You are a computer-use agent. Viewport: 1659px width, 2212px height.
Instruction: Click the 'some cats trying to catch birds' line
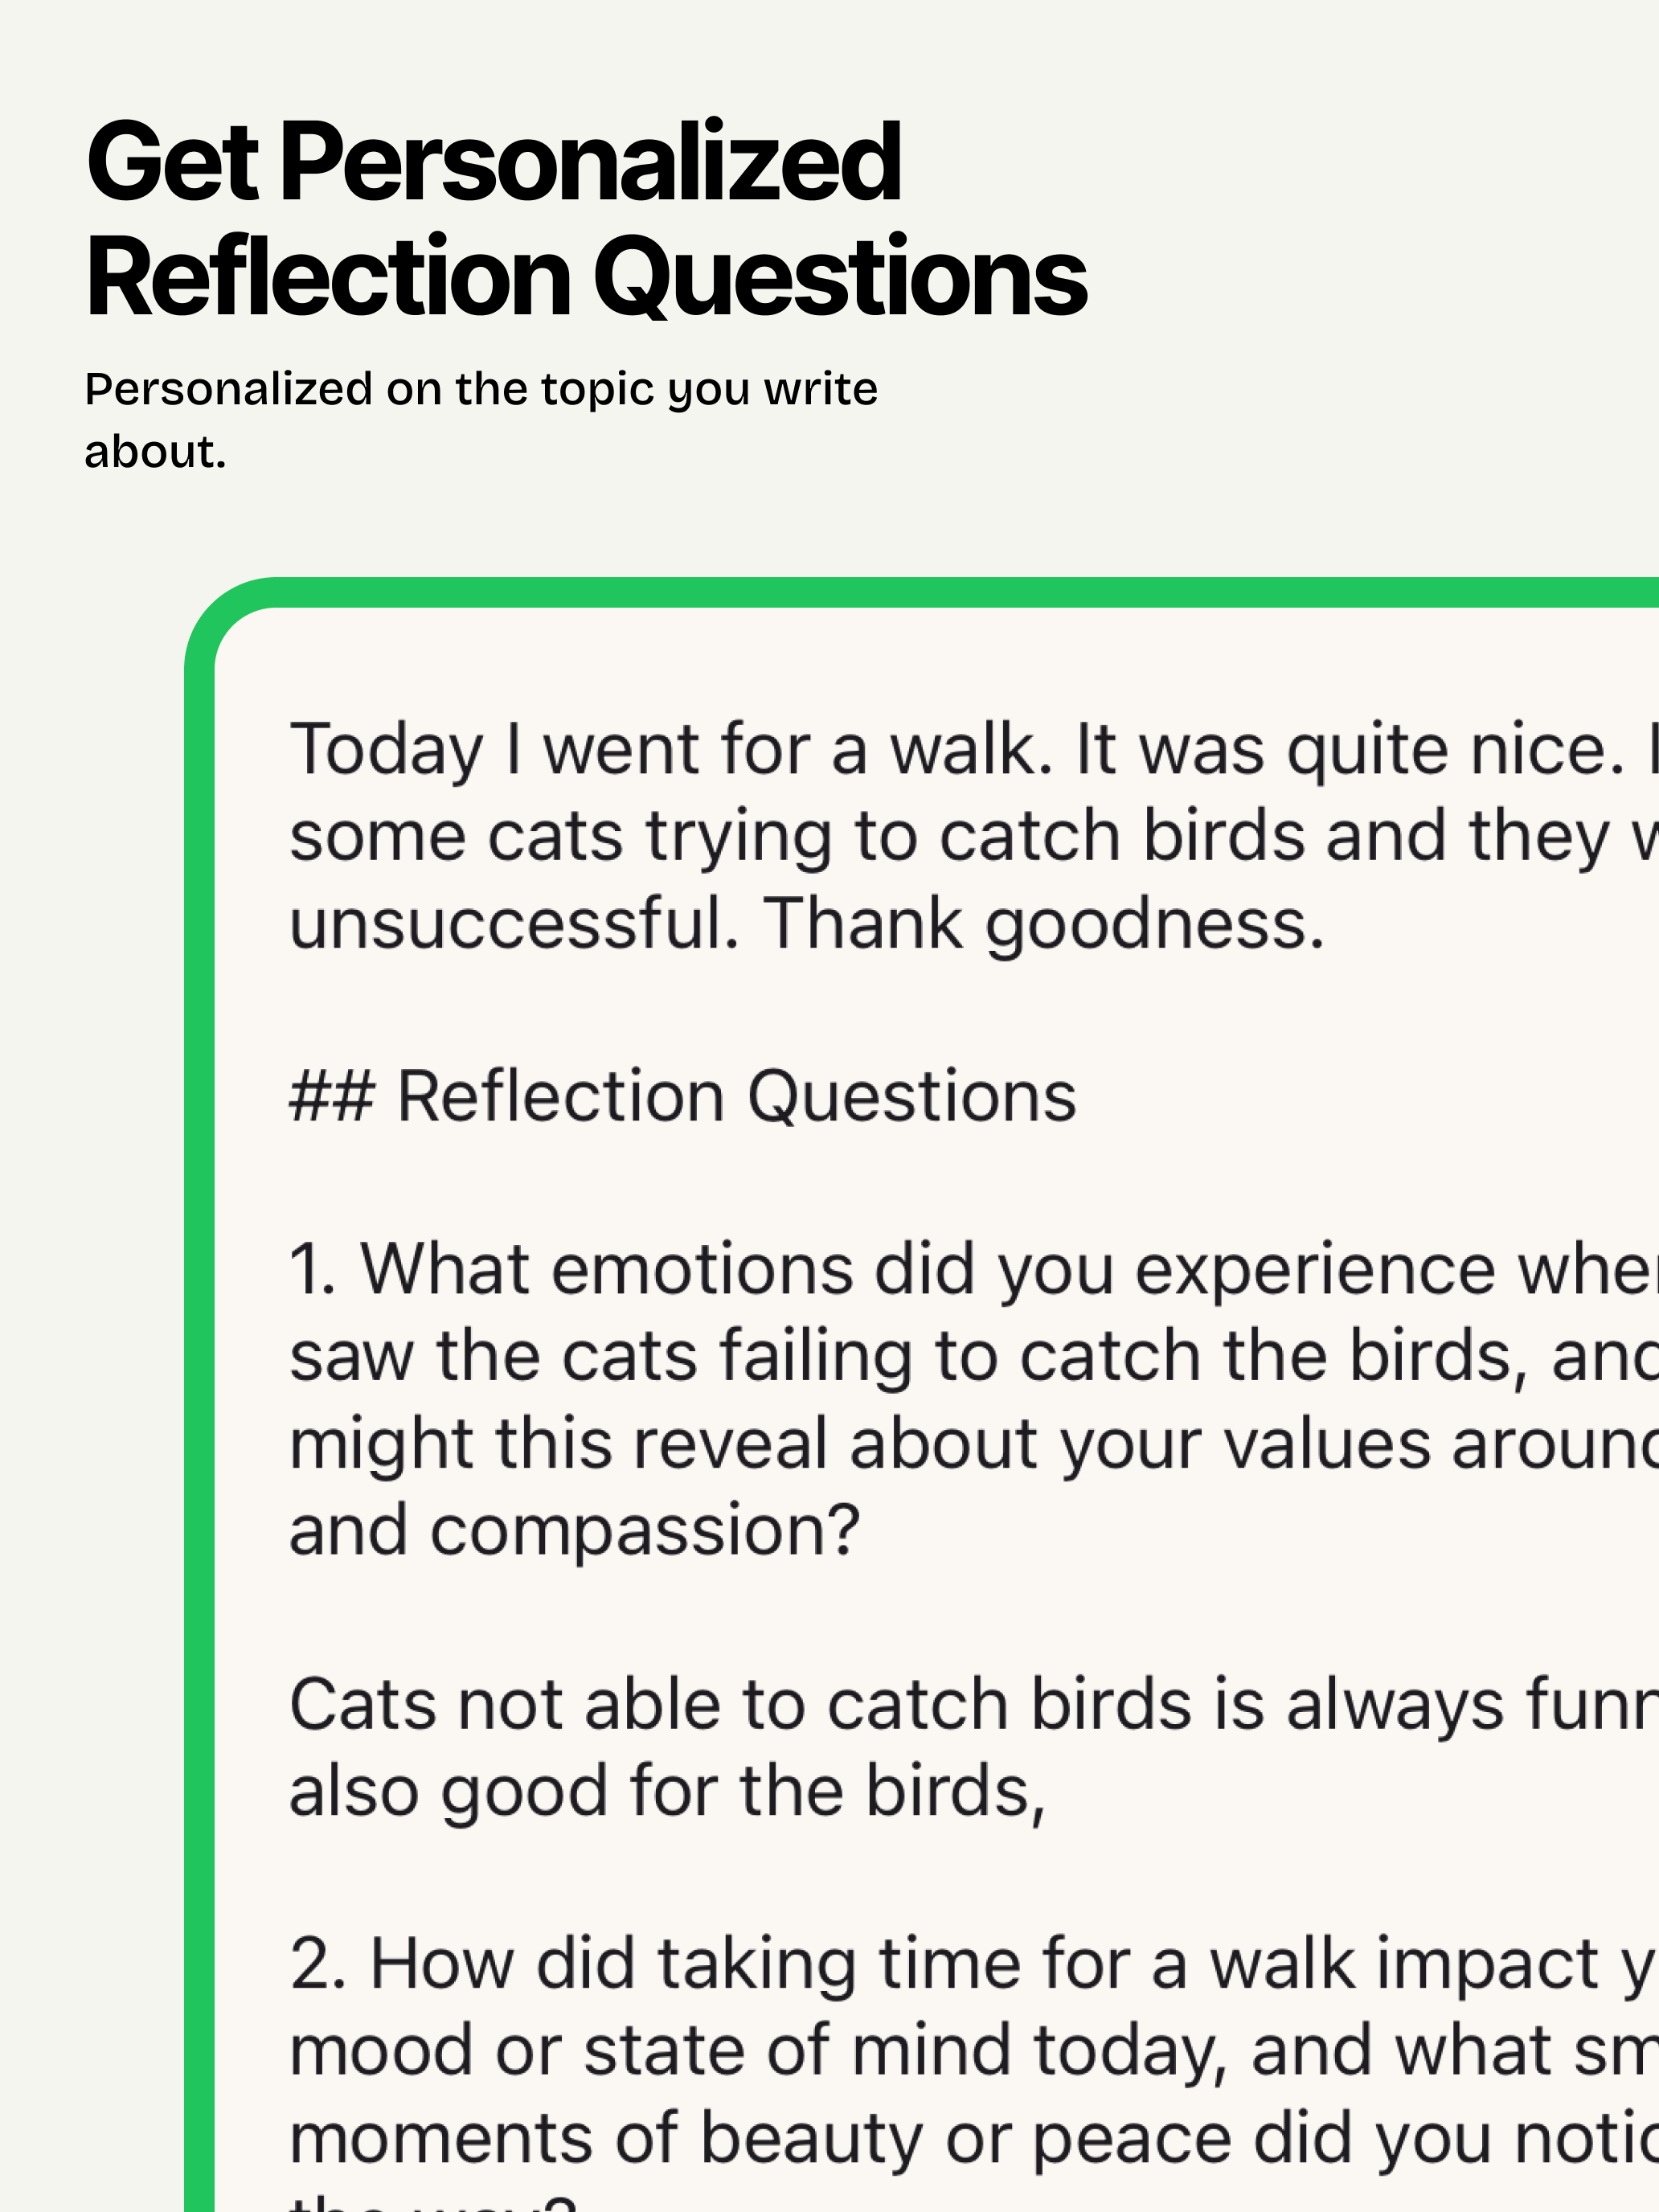point(973,837)
